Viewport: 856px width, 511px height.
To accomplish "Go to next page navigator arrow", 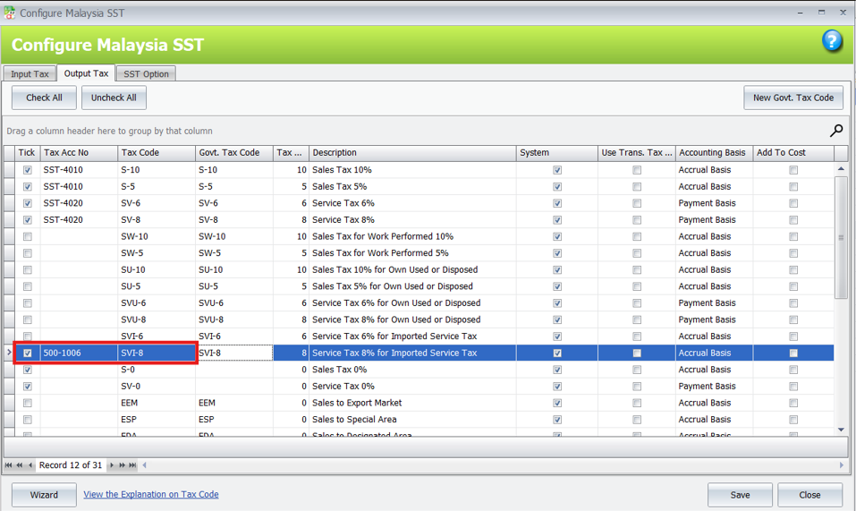I will (122, 465).
